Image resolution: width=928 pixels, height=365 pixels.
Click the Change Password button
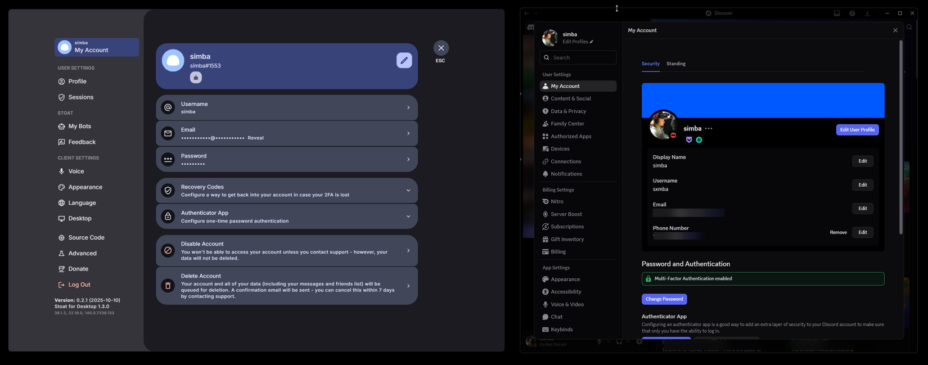[x=664, y=299]
